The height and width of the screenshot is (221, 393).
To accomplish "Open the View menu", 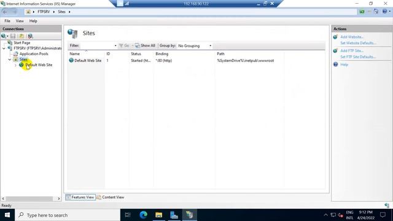I will click(20, 21).
